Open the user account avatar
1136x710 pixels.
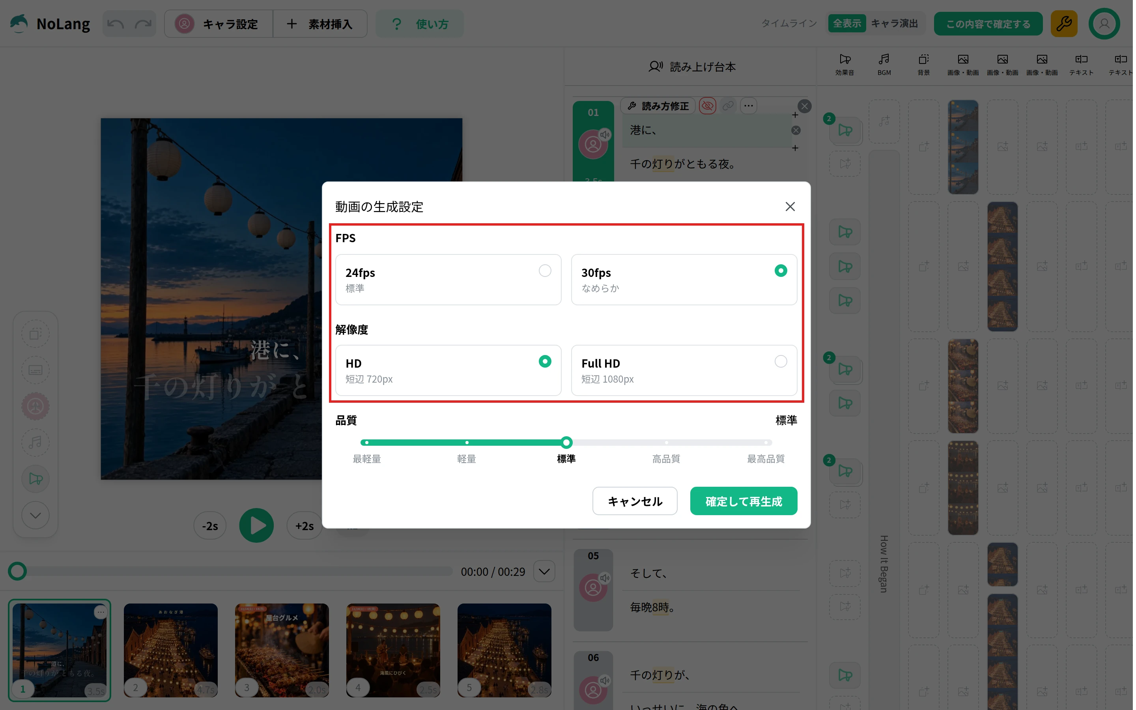point(1104,24)
